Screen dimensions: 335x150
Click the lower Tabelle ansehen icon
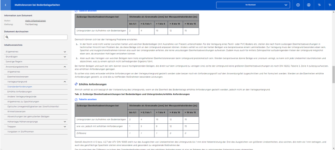(x=76, y=99)
